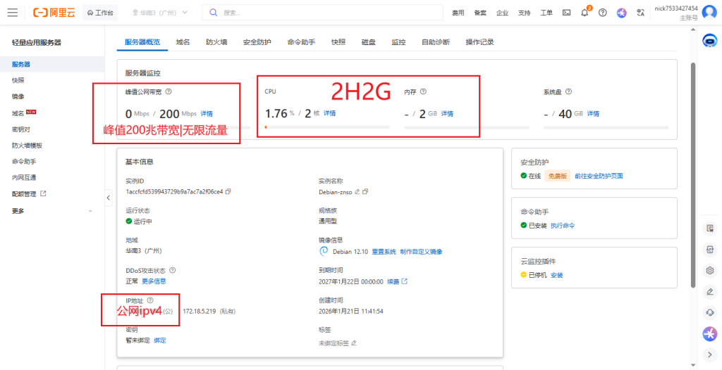Screen dimensions: 722x370
Task: Click the help icon next to 峰值公网带宽
Action: [x=169, y=91]
